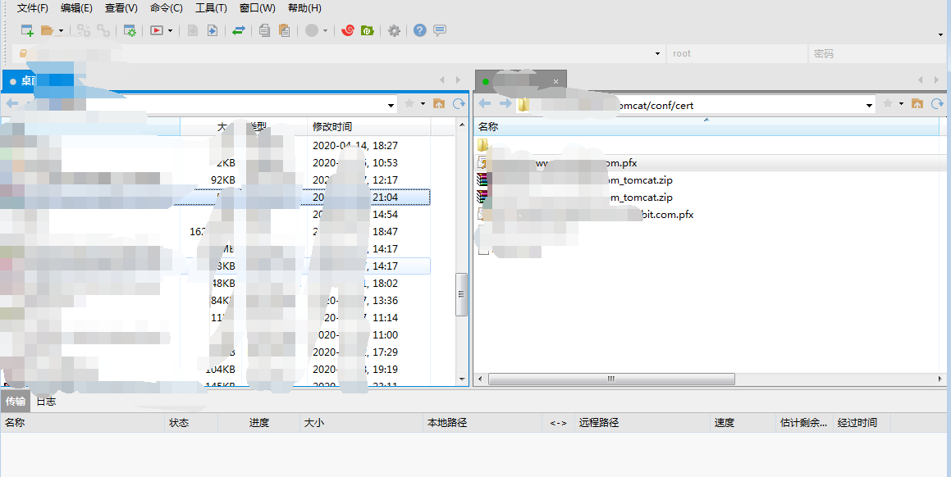
Task: Go to remote home directory via home icon
Action: pos(917,104)
